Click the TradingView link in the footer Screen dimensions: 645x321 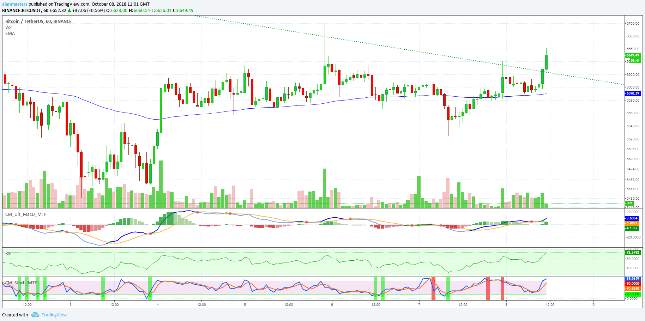coord(54,315)
